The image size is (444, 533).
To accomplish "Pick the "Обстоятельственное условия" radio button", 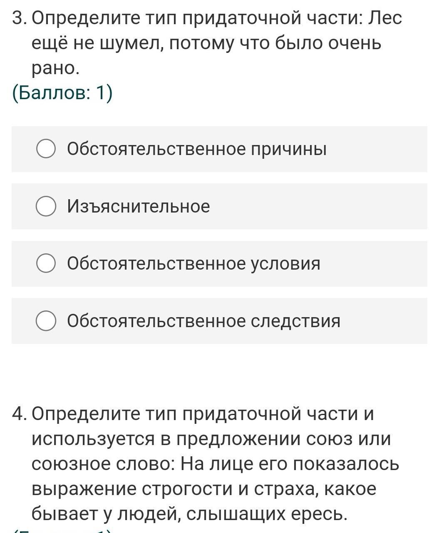I will [x=46, y=264].
